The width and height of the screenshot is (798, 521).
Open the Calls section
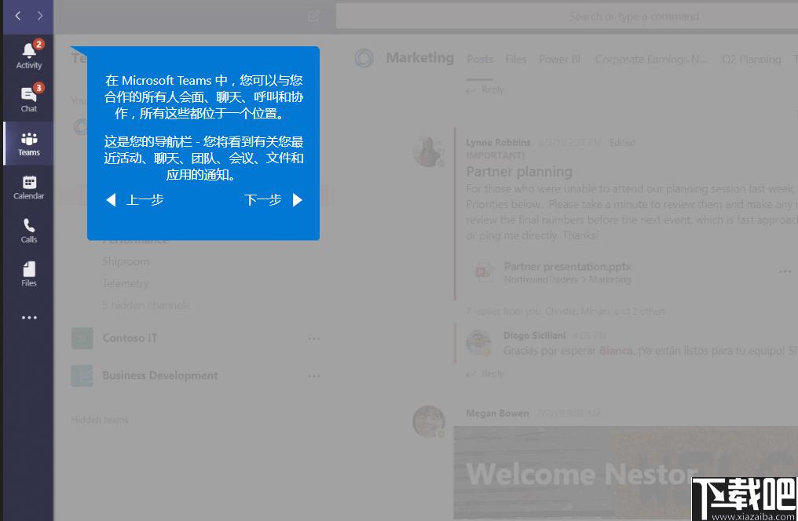click(29, 231)
